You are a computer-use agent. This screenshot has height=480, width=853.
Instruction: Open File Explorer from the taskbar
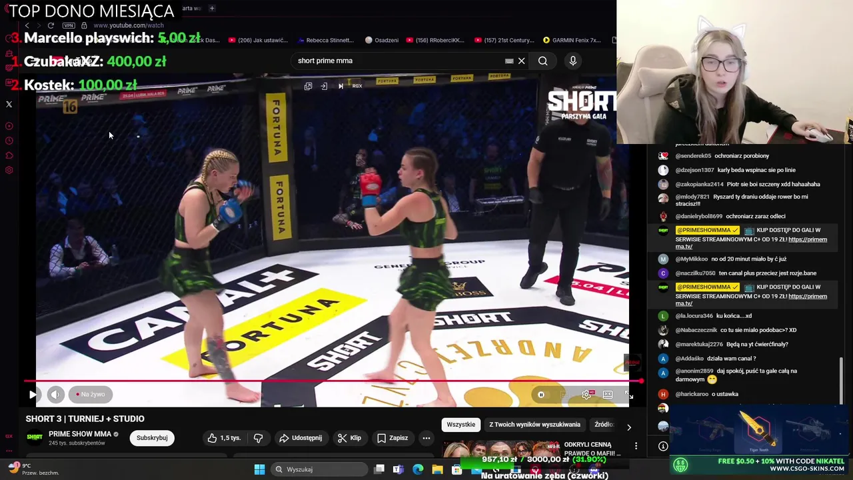[437, 469]
